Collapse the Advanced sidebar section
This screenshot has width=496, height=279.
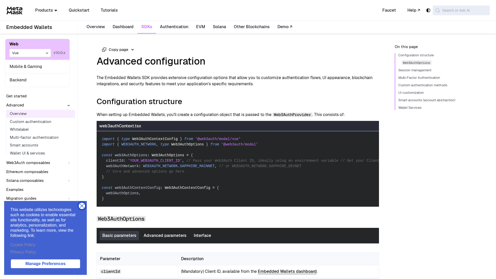tap(69, 105)
